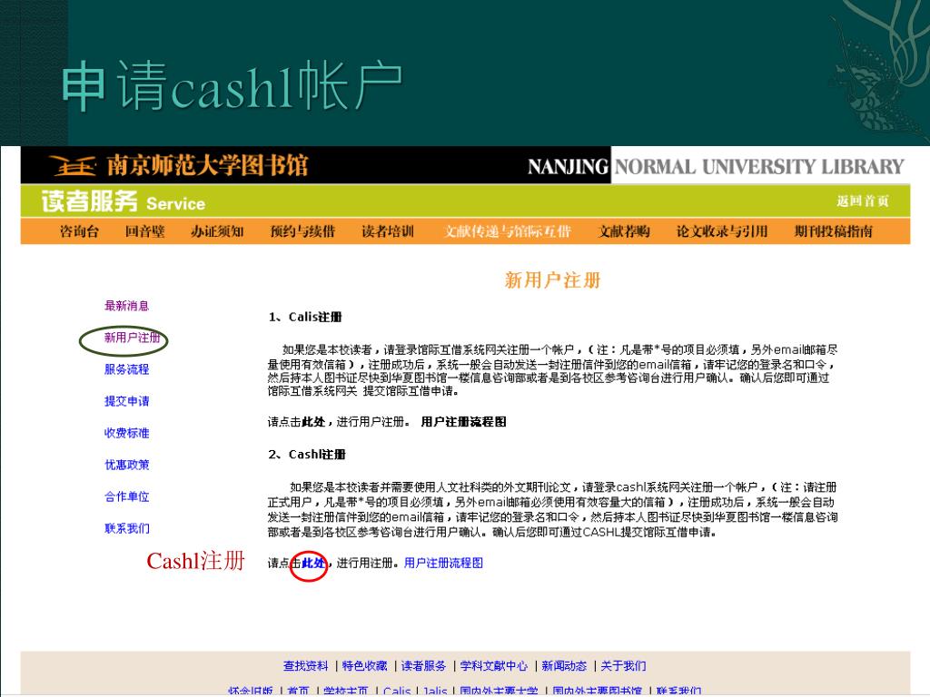Screen dimensions: 930x697
Task: Go to 预约与续借 in the navigation bar
Action: pyautogui.click(x=302, y=231)
